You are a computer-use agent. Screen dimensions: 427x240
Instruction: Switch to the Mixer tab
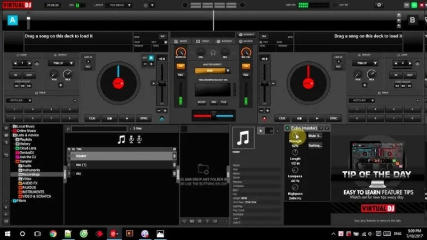coord(181,42)
